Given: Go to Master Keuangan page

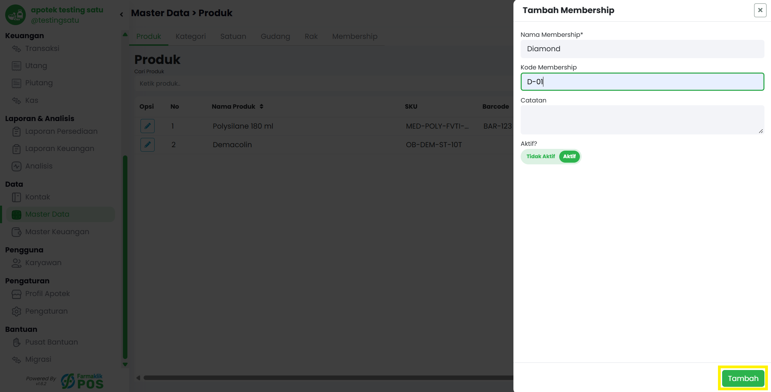Looking at the screenshot, I should click(x=57, y=232).
